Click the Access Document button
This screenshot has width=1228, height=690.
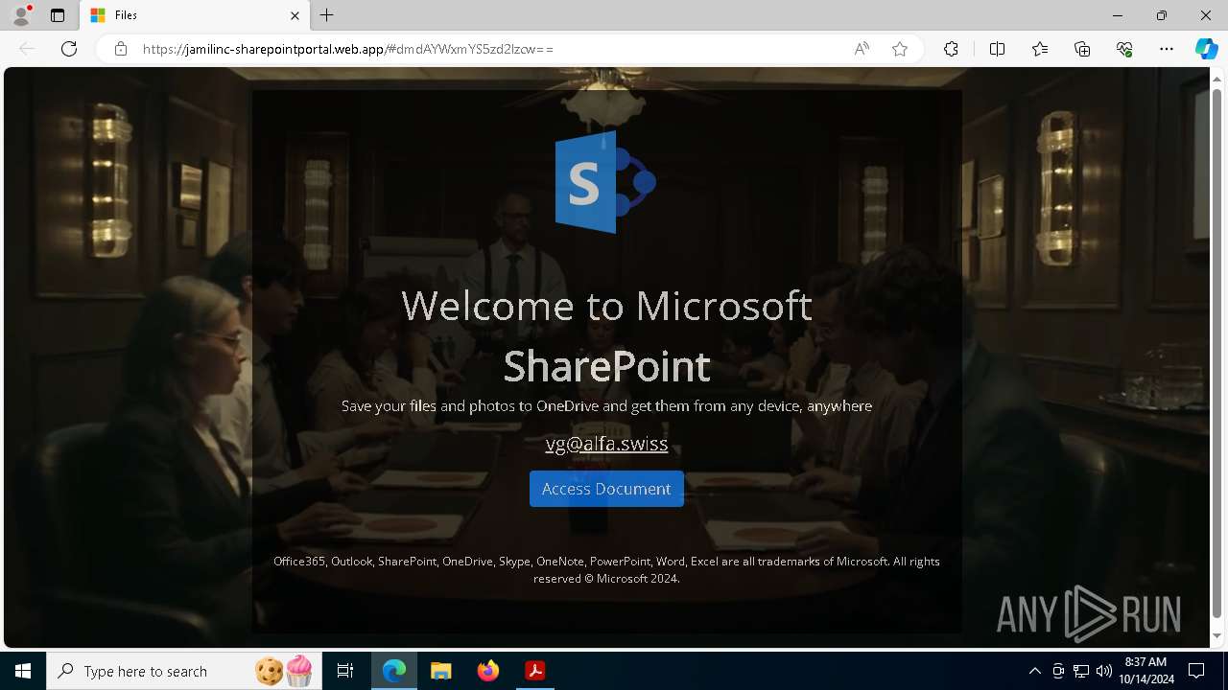tap(606, 489)
